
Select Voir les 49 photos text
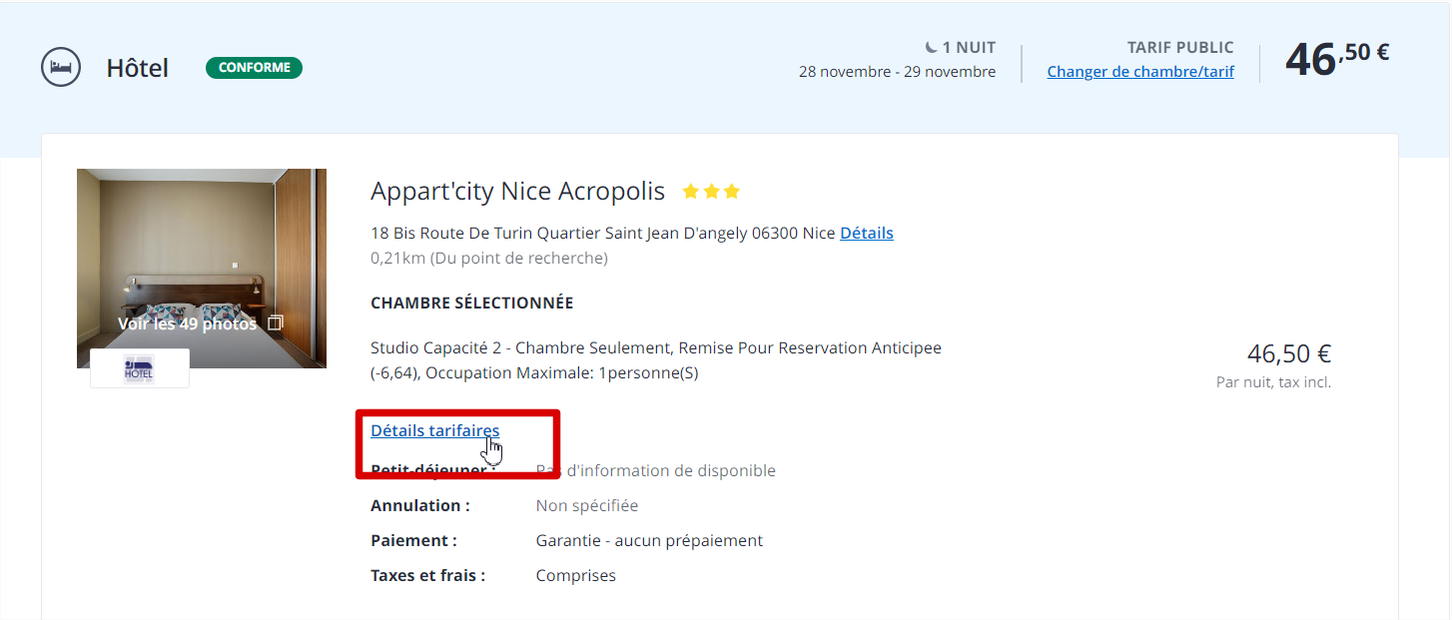187,323
